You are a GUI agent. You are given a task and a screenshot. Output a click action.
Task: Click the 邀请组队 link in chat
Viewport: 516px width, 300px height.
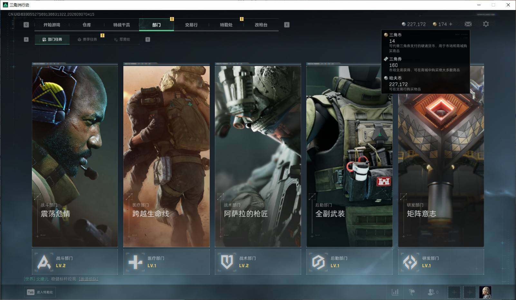89,279
